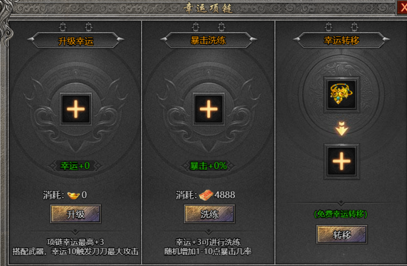The width and height of the screenshot is (407, 266).
Task: Add item to the 暴击洗练 plus slot
Action: [209, 109]
